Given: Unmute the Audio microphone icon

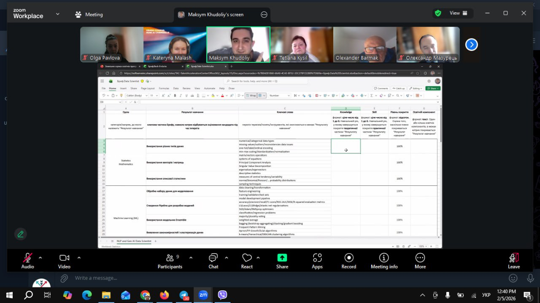Looking at the screenshot, I should 27,258.
